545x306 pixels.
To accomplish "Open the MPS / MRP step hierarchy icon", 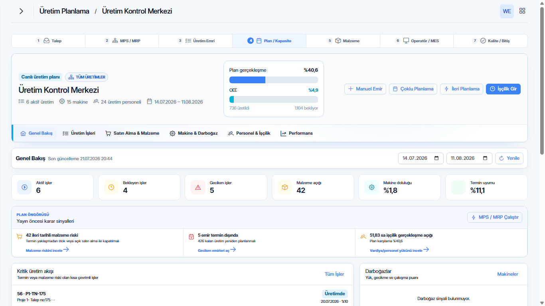I will click(115, 41).
